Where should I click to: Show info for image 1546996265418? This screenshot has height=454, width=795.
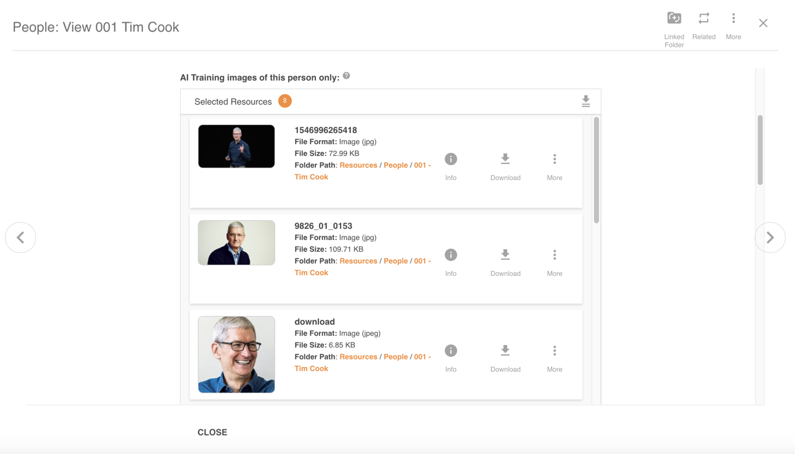pos(451,160)
